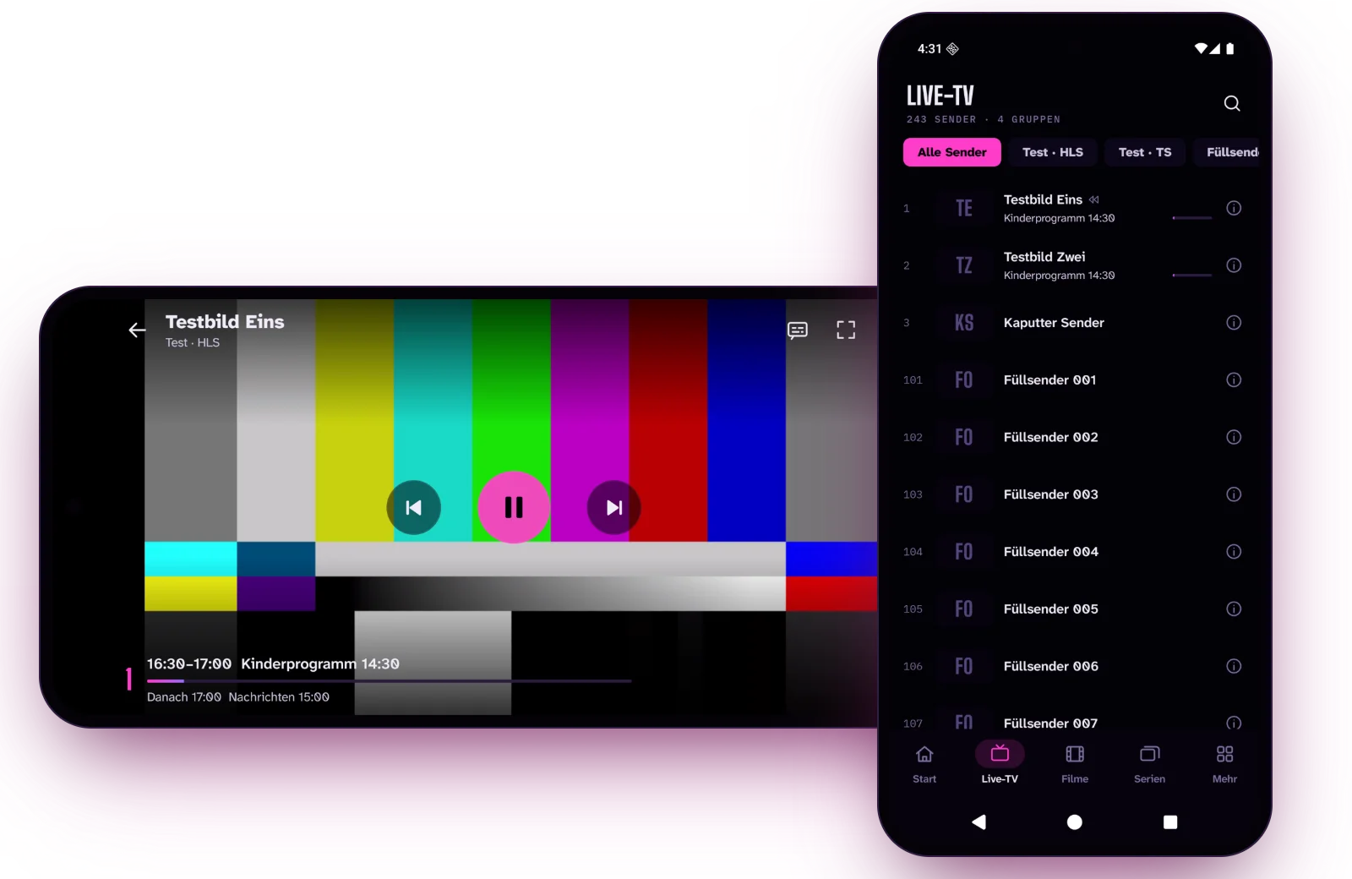Select the Alle Sender filter chip
The image size is (1352, 879).
(x=952, y=152)
